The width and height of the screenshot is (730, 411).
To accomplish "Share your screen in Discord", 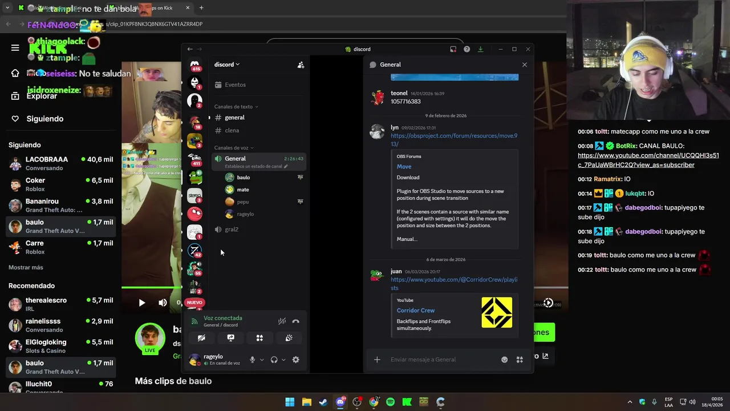I will tap(230, 338).
